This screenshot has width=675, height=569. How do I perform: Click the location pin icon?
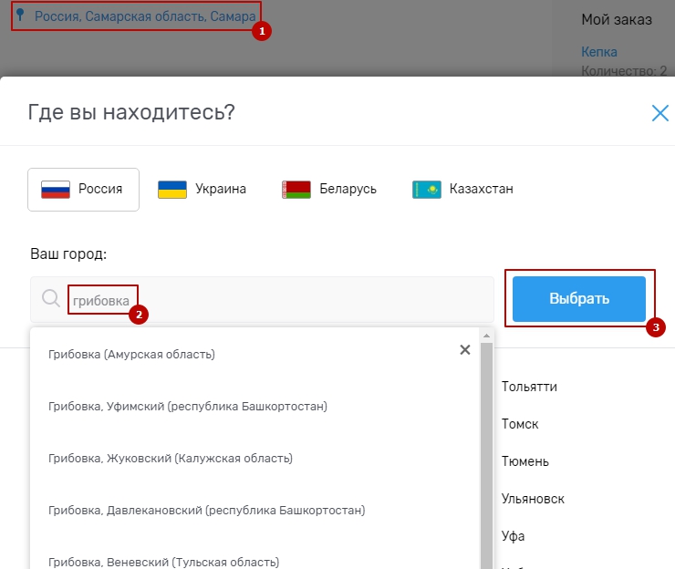(21, 16)
